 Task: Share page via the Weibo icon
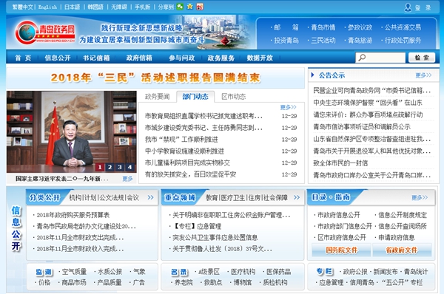point(200,7)
